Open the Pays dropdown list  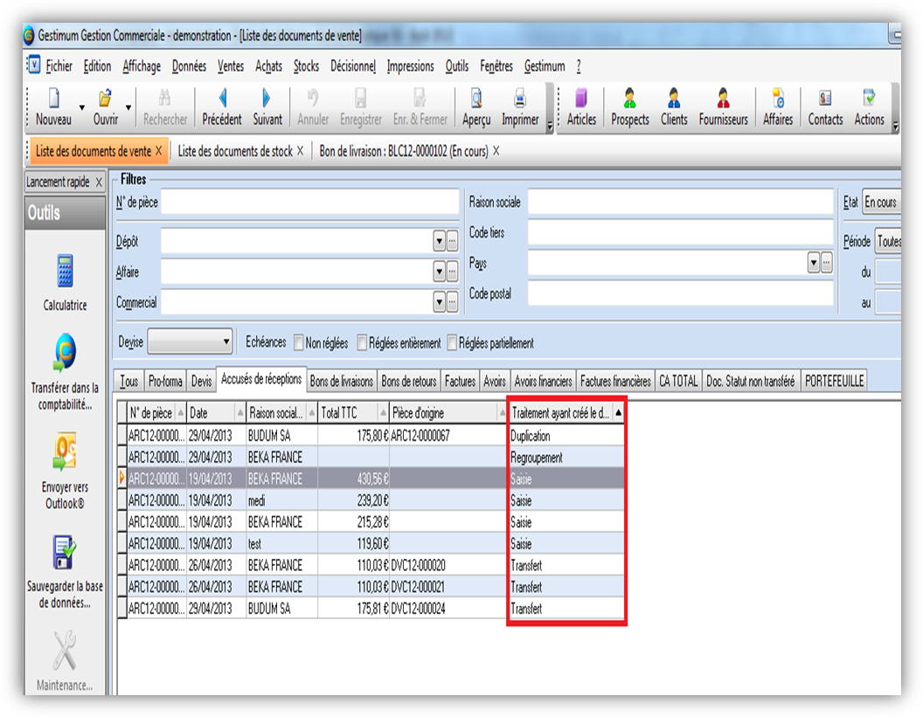pyautogui.click(x=814, y=263)
